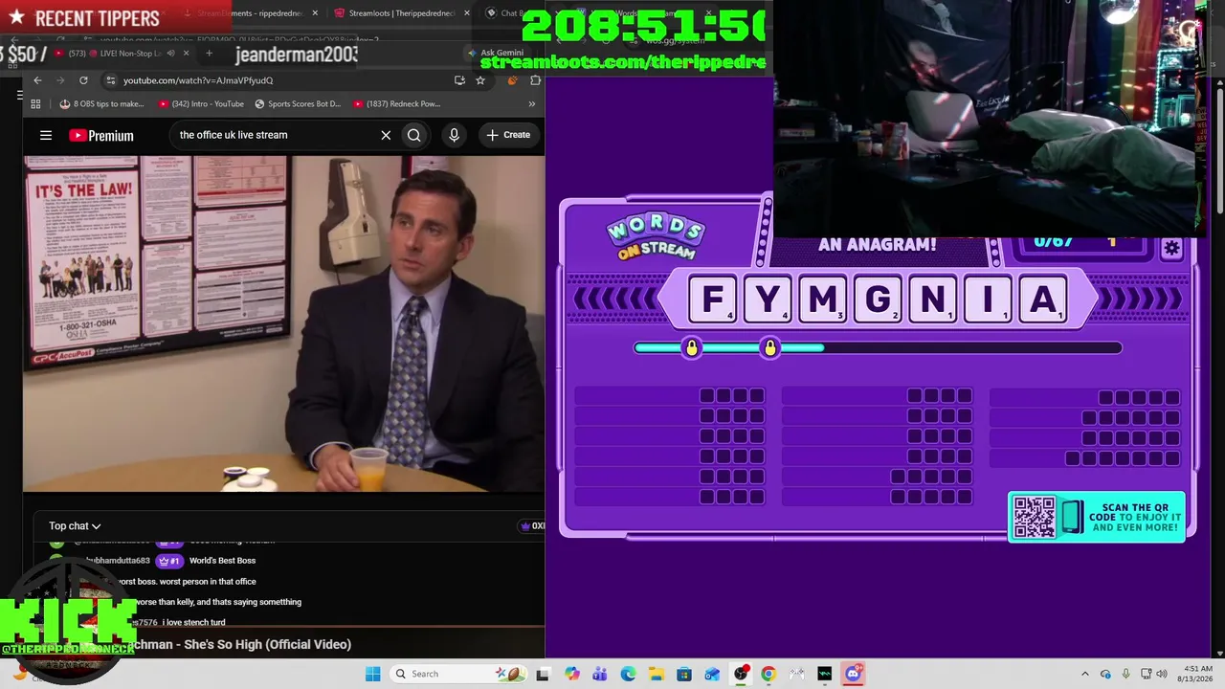
Task: Close the Streamloots browser tab
Action: [467, 13]
